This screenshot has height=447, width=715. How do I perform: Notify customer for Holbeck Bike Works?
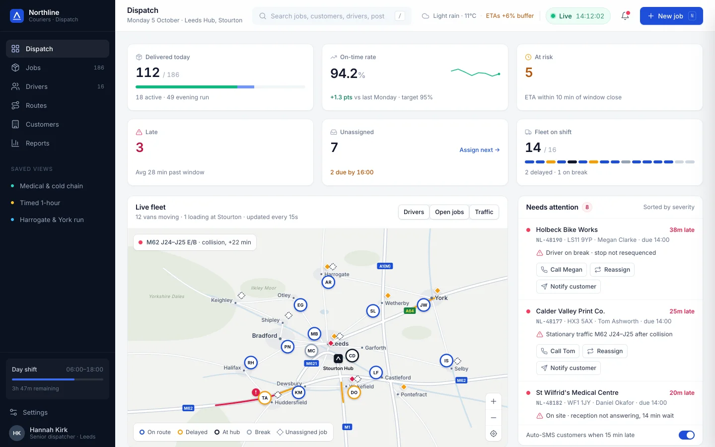pos(569,287)
